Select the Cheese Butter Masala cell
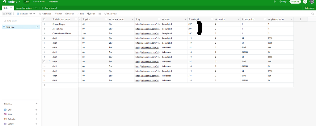 tap(62, 33)
